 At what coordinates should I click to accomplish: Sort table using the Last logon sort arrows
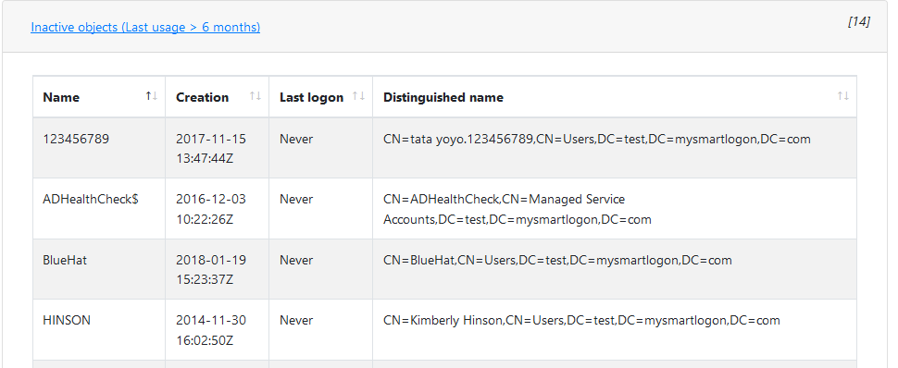point(358,96)
